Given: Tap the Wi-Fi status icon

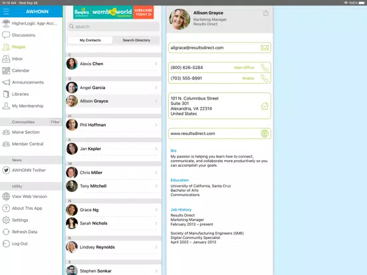Looking at the screenshot, I should click(x=346, y=3).
